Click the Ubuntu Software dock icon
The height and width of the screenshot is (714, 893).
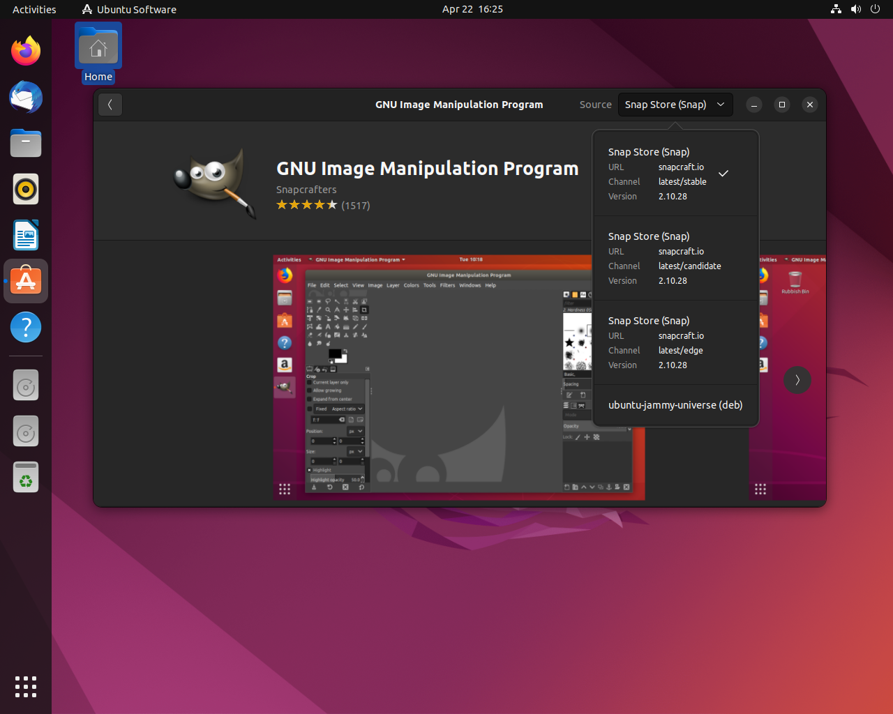[26, 281]
